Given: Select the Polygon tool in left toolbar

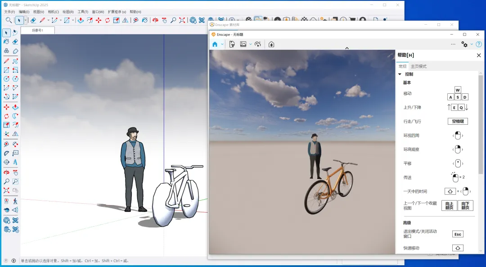Looking at the screenshot, I should 15,79.
